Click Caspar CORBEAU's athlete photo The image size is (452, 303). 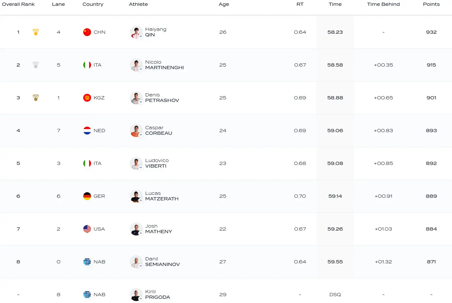(136, 131)
